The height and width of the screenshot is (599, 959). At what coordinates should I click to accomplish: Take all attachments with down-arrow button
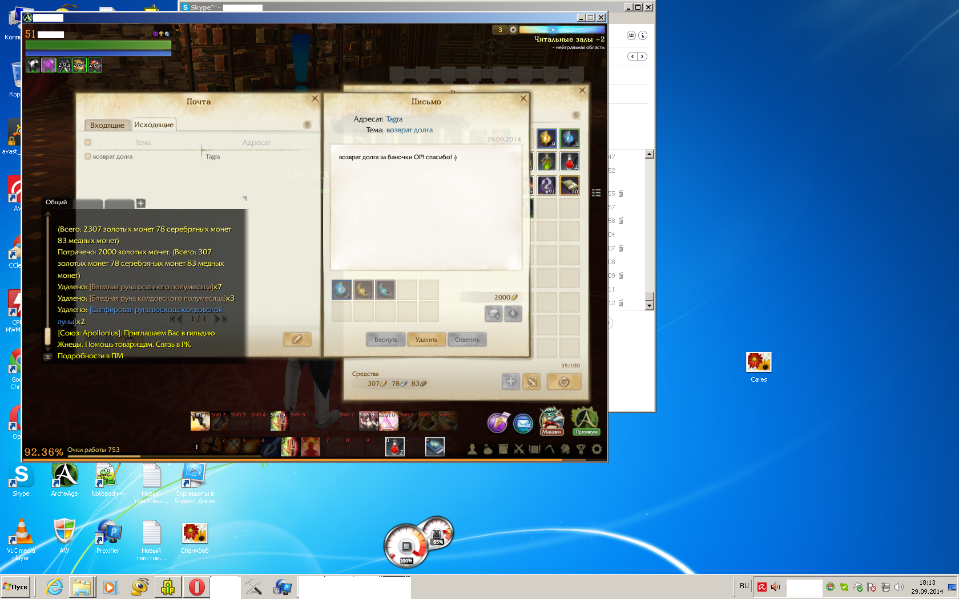[513, 314]
